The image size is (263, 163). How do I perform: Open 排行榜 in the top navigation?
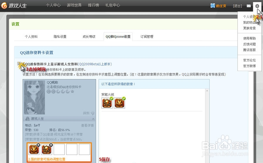[93, 5]
